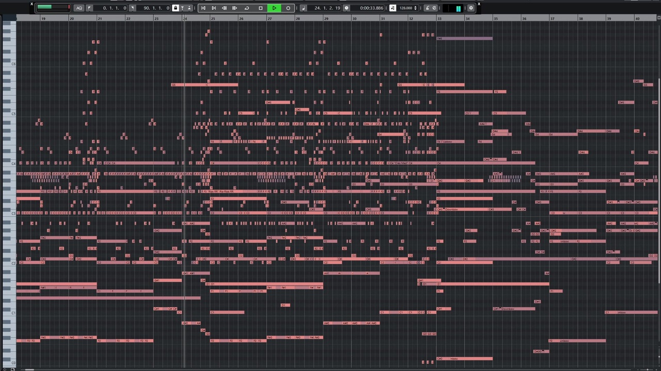Activate the punch out button

point(189,8)
